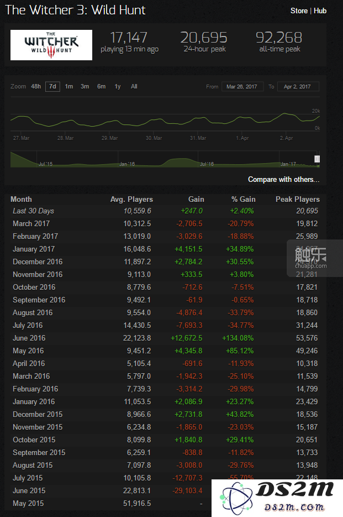Screen dimensions: 343x517
Task: Click the % Gain column header
Action: pyautogui.click(x=243, y=199)
